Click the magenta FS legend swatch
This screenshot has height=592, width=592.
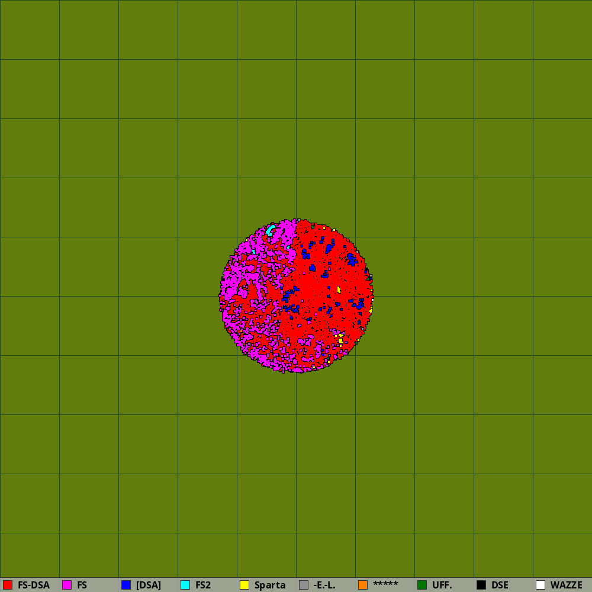tap(67, 585)
